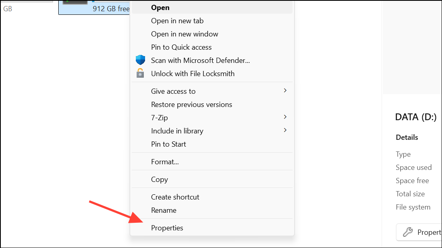Choose Copy in the context menu

tap(212, 179)
